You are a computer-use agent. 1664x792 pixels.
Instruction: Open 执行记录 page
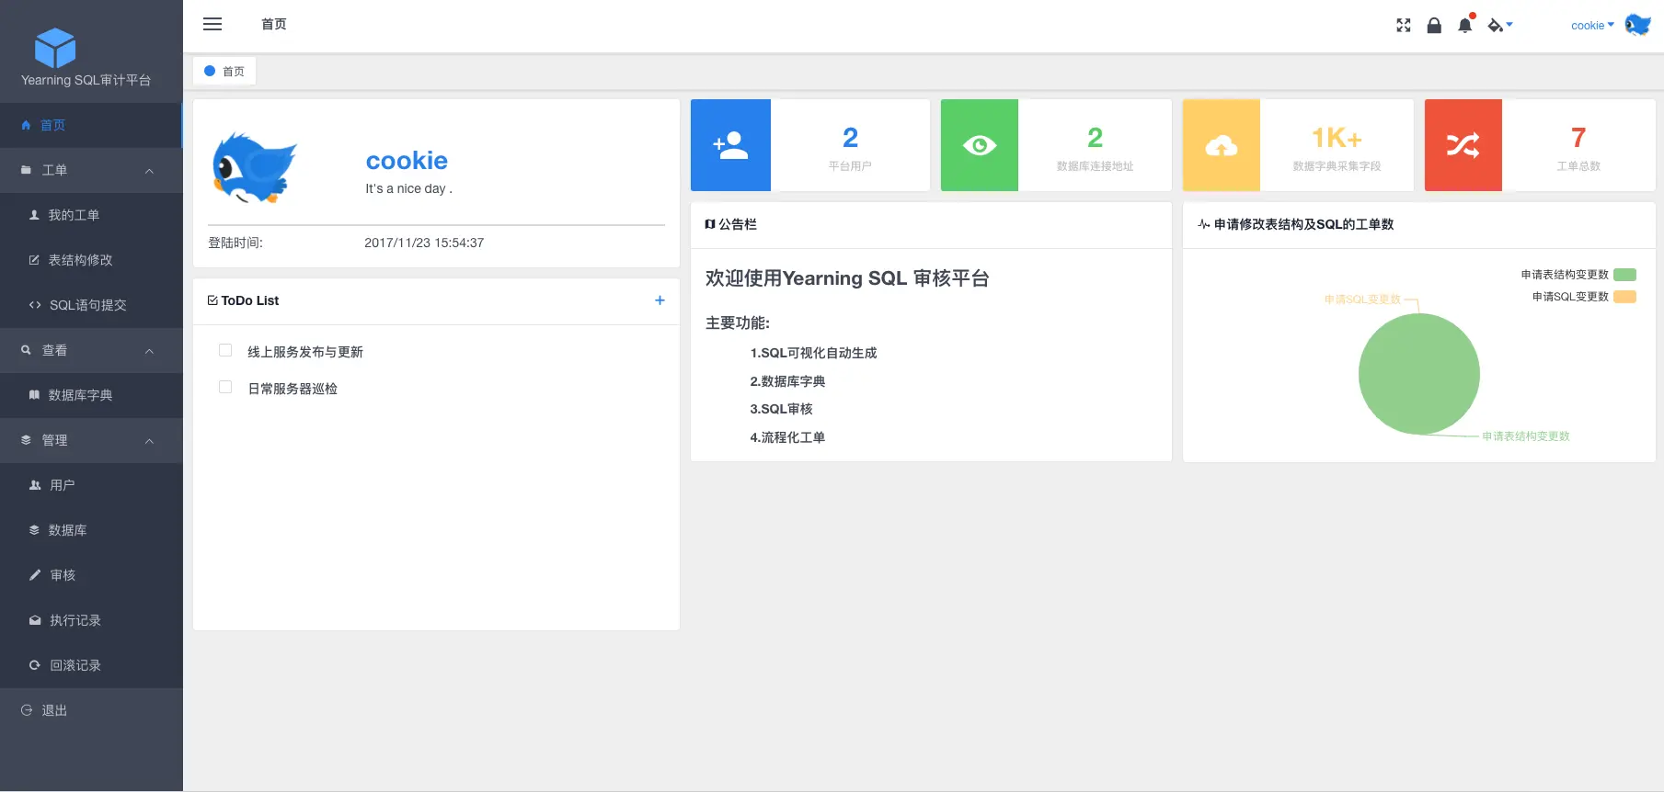tap(91, 620)
